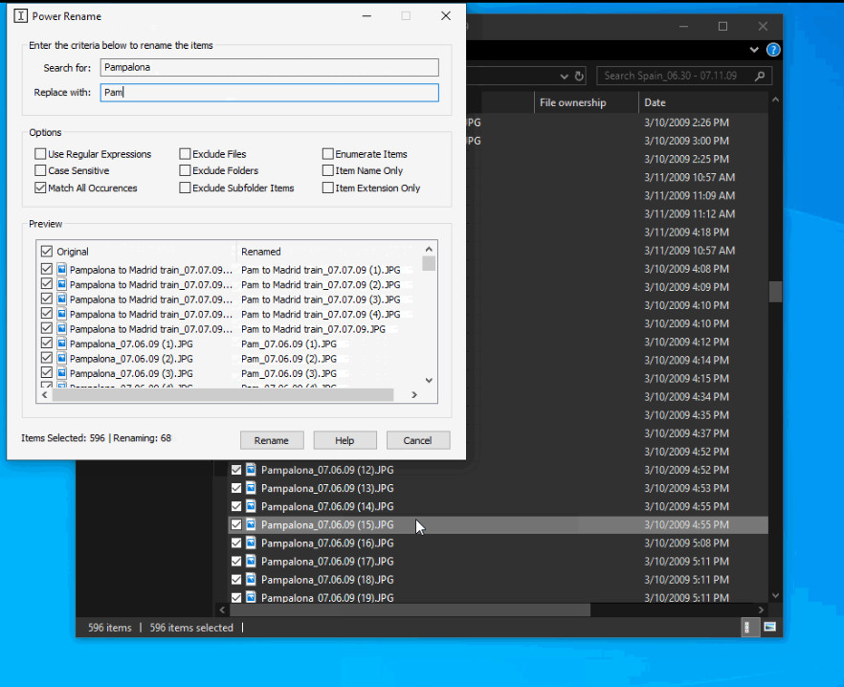Switch to large thumbnails view icon
844x687 pixels.
point(769,627)
